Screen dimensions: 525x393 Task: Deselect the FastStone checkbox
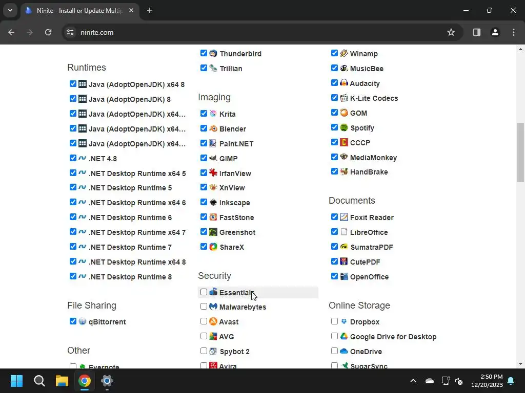[204, 217]
